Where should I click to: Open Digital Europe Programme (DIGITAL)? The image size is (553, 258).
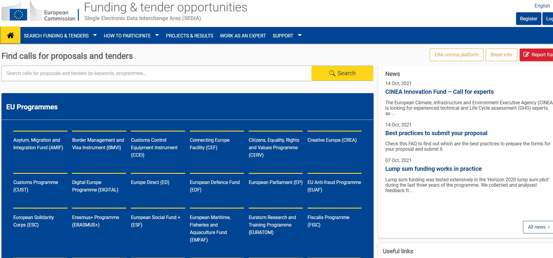[x=95, y=186]
